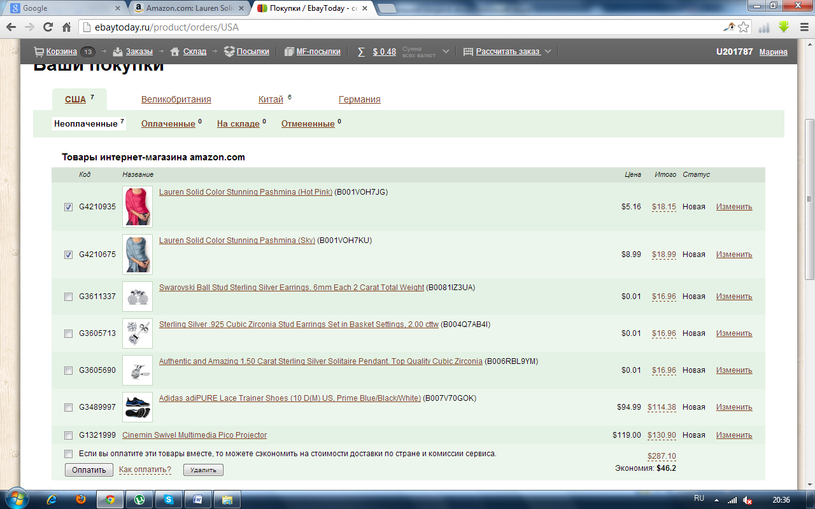
Task: Click Изменить for Cinemin Pico Projector
Action: [734, 435]
